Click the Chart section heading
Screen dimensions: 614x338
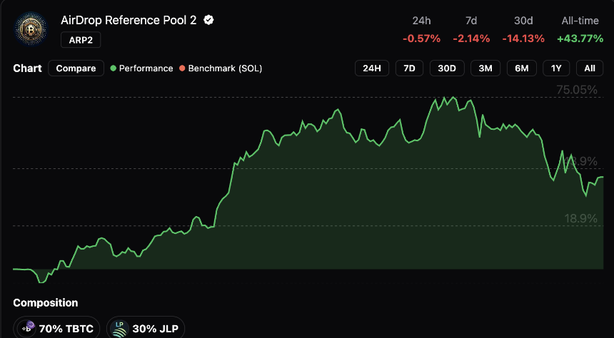click(x=27, y=68)
